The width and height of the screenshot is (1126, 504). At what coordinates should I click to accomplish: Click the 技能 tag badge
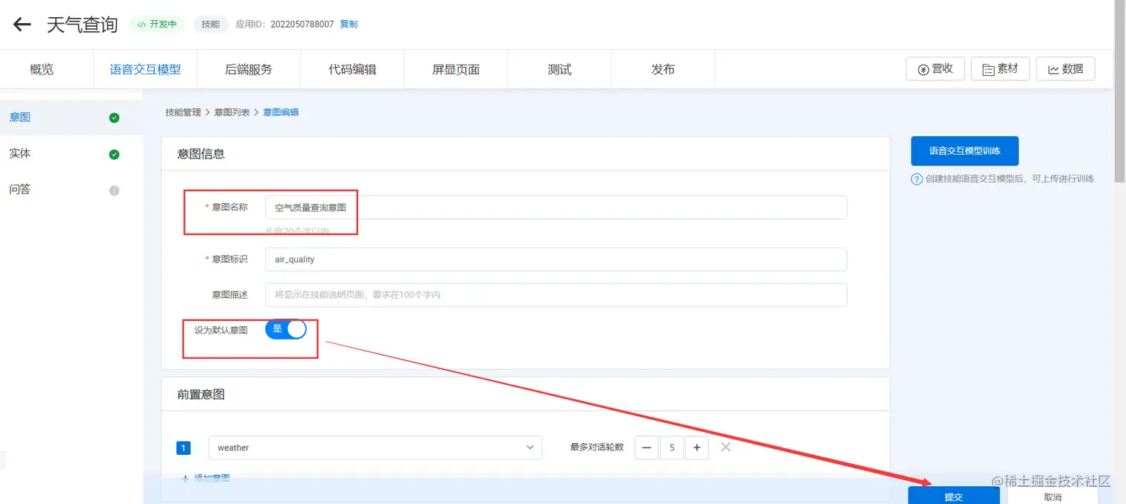211,24
